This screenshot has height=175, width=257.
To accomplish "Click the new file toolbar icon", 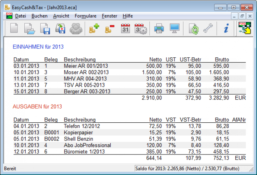I will (14, 29).
